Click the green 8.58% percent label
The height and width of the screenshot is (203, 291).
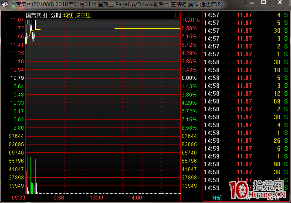point(189,128)
